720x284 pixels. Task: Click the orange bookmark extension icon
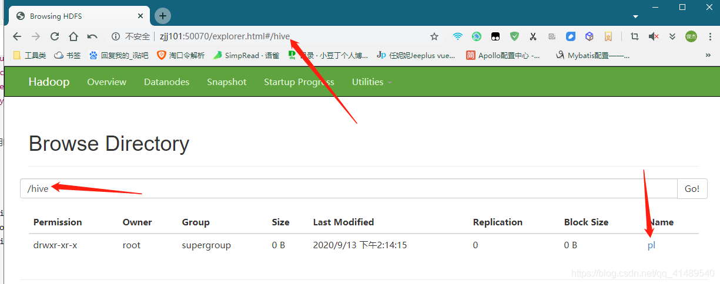[608, 36]
